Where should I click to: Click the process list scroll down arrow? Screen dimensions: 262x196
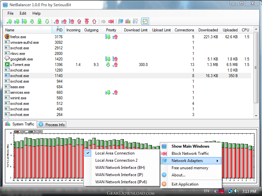tap(256, 116)
